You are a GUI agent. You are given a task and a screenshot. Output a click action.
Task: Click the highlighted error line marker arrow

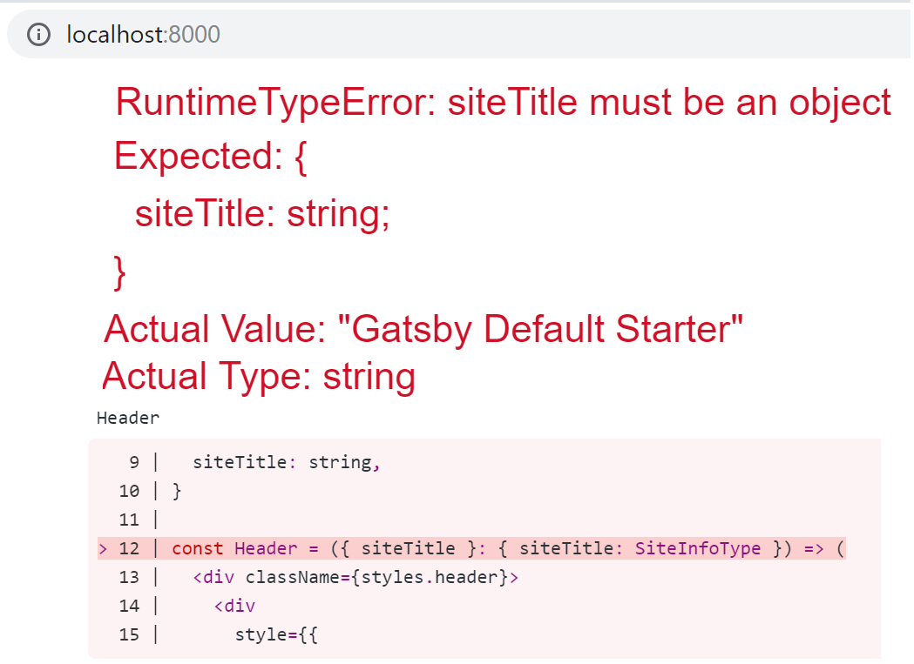(102, 548)
